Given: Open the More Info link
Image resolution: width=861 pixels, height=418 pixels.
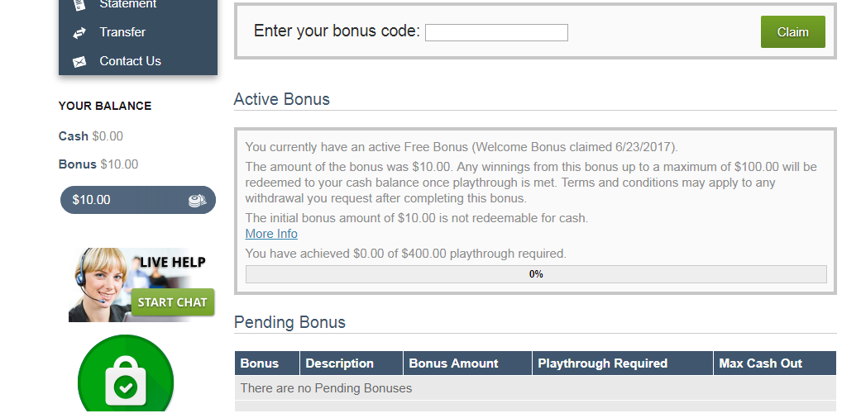Looking at the screenshot, I should click(271, 234).
